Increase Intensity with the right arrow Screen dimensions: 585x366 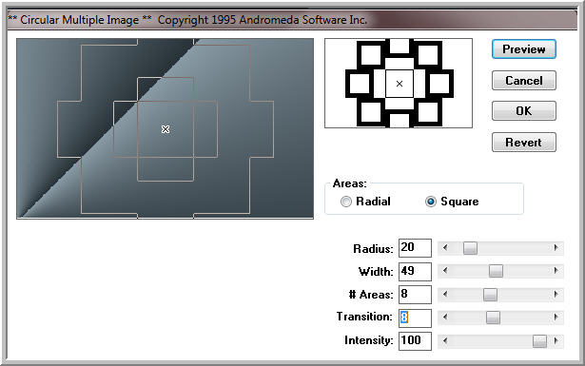coord(556,340)
